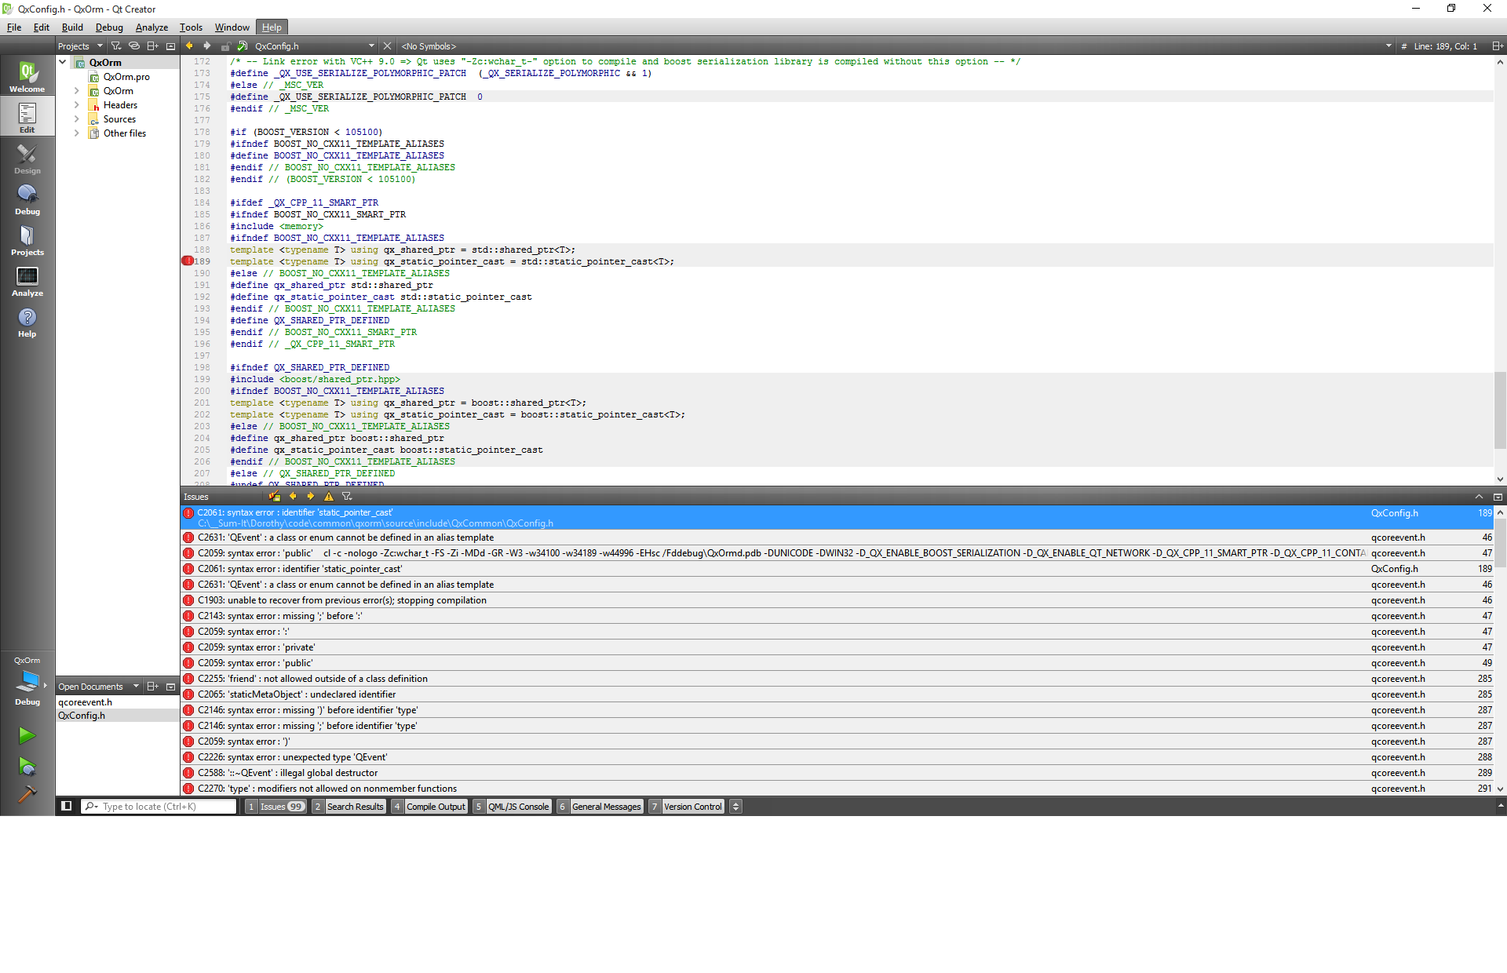Toggle the left sidebar visibility

tap(67, 806)
